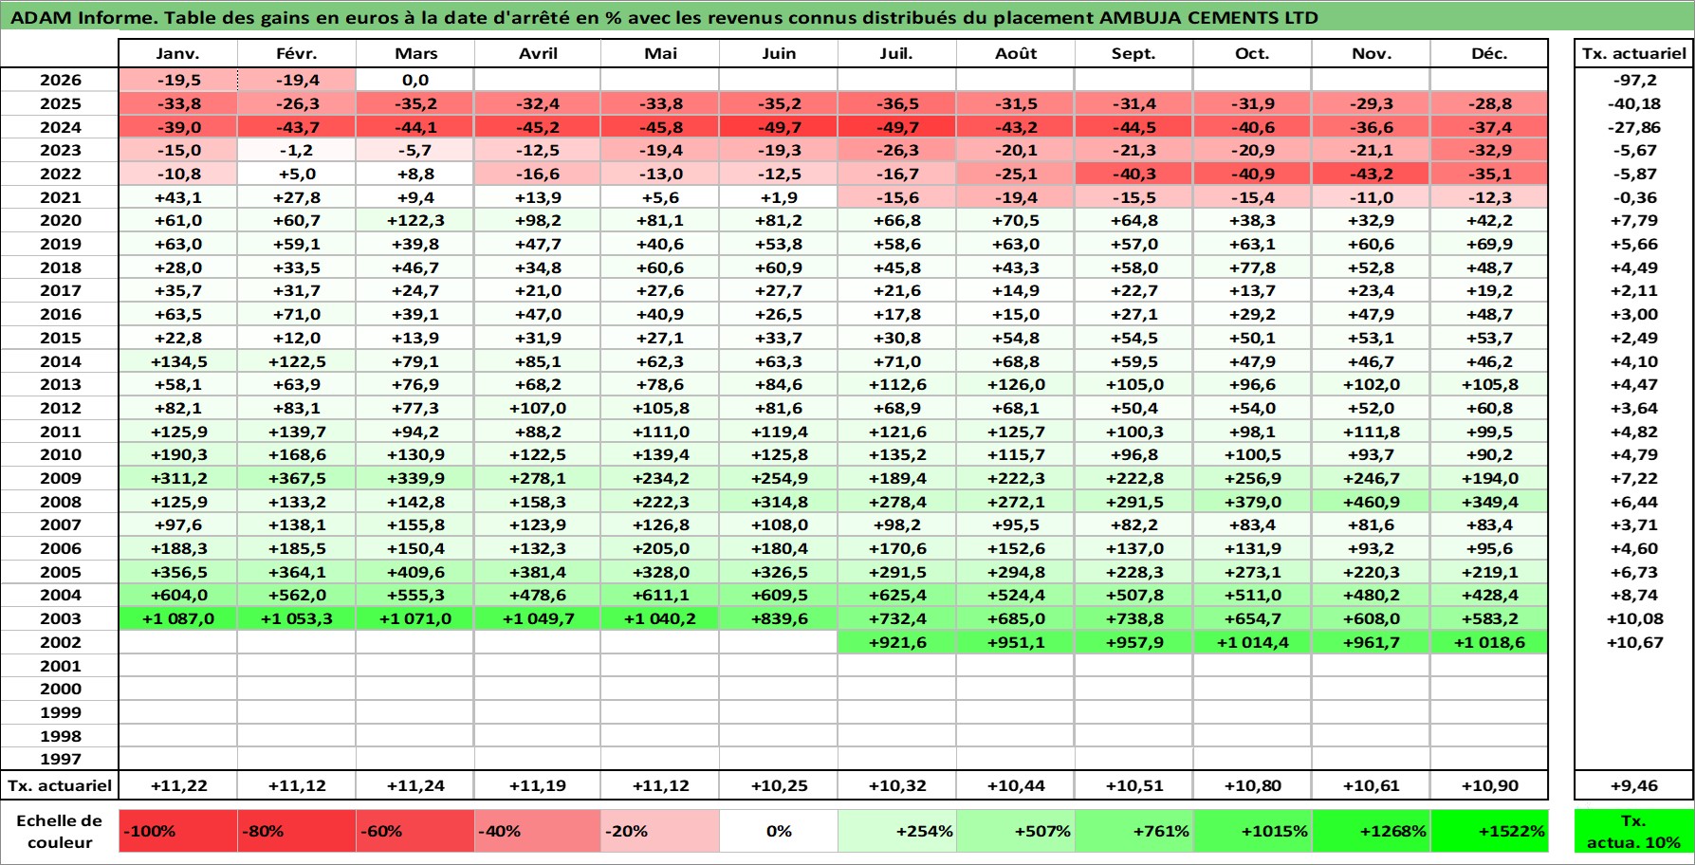
Task: Click the bottom row value +11,22
Action: 178,785
